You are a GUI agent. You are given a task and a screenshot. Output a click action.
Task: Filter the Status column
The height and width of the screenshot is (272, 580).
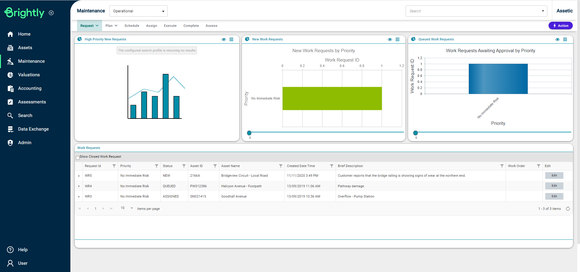coord(184,166)
